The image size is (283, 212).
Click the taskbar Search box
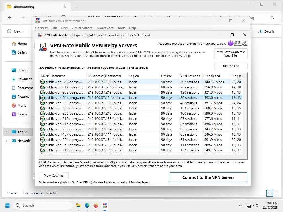43,205
